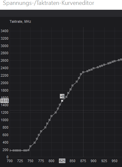Select the curve point at 925 mV

pyautogui.click(x=104, y=65)
